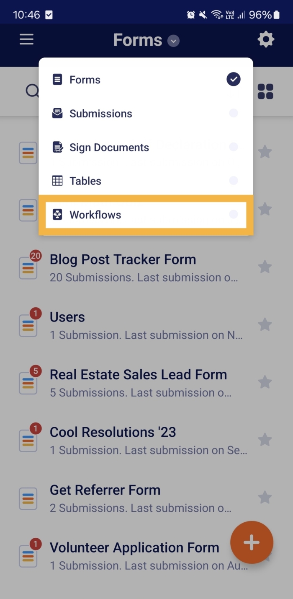This screenshot has width=293, height=599.
Task: Star the Blog Post Tracker Form
Action: coord(265,267)
